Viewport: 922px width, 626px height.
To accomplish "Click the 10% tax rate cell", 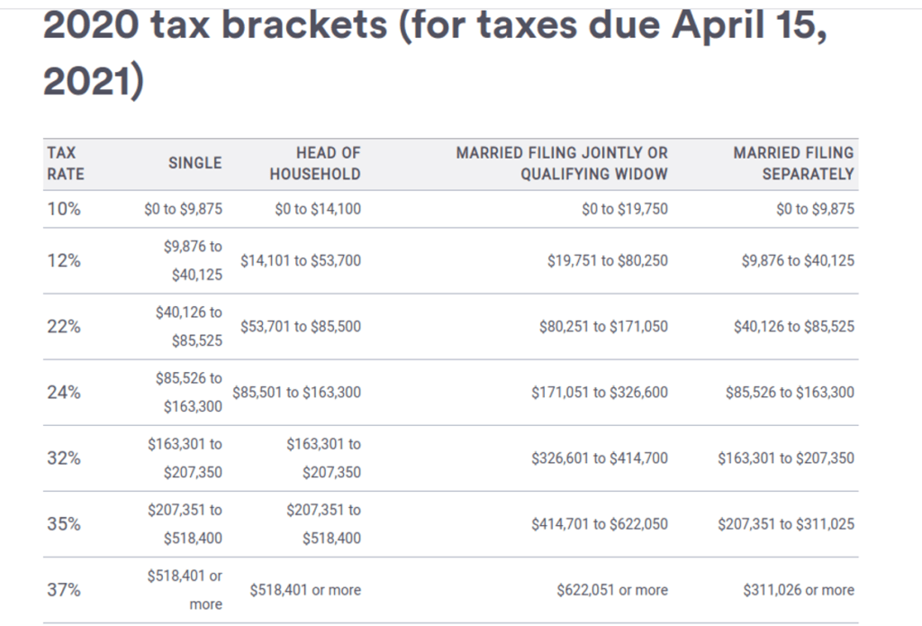I will (x=63, y=209).
